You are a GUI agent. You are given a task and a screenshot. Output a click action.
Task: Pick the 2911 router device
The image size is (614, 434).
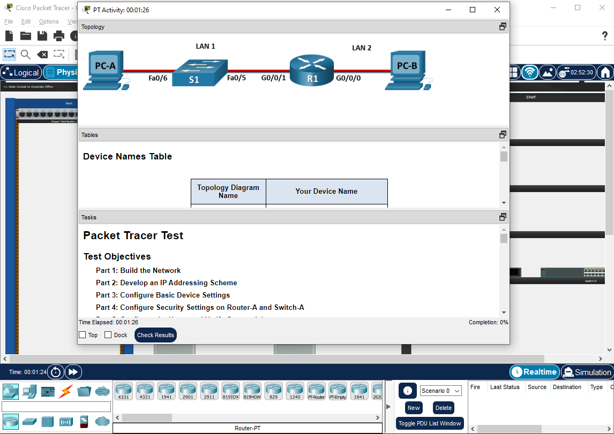click(209, 391)
